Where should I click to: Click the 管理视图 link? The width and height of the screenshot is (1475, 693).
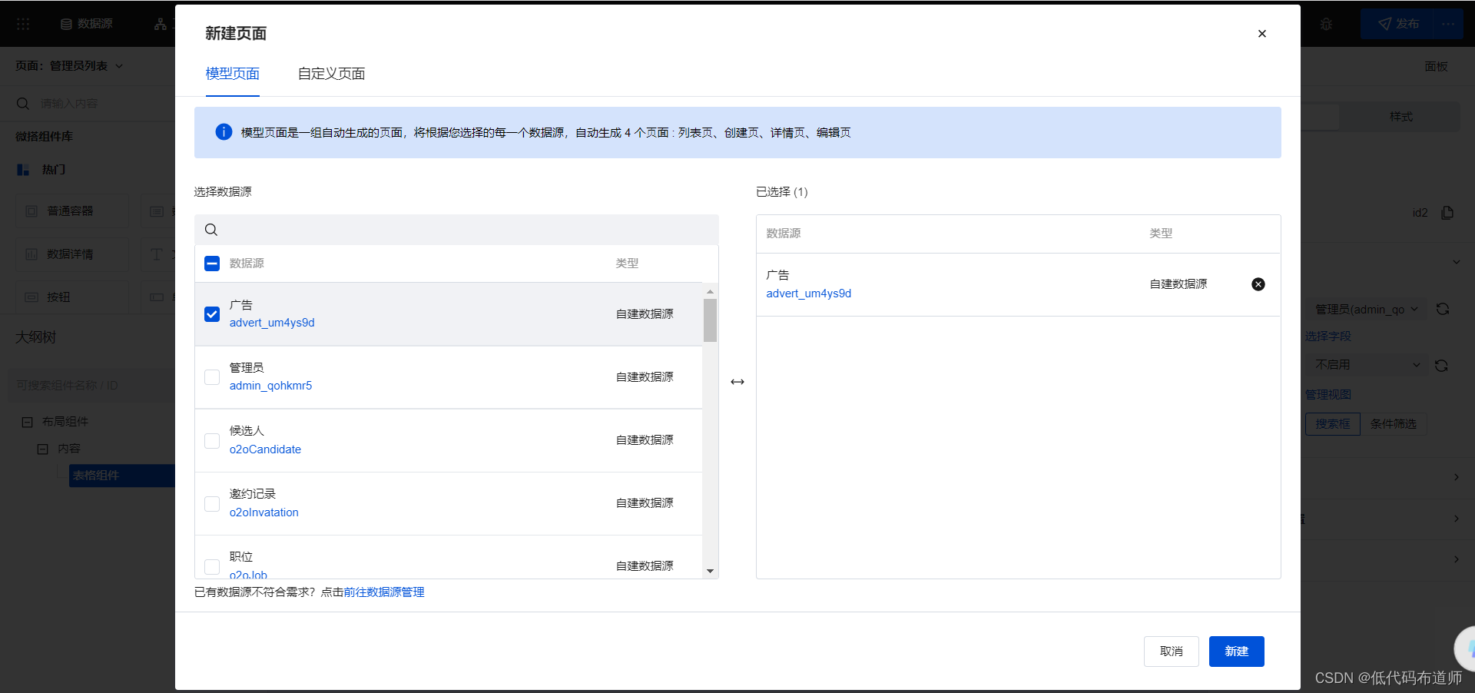1327,395
